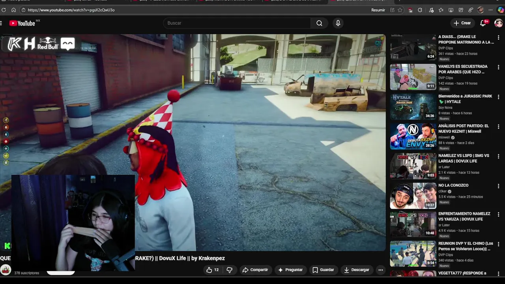Open Enfrentamiento Namelez vs Yakuza thumbnail
The width and height of the screenshot is (505, 284).
[x=413, y=224]
